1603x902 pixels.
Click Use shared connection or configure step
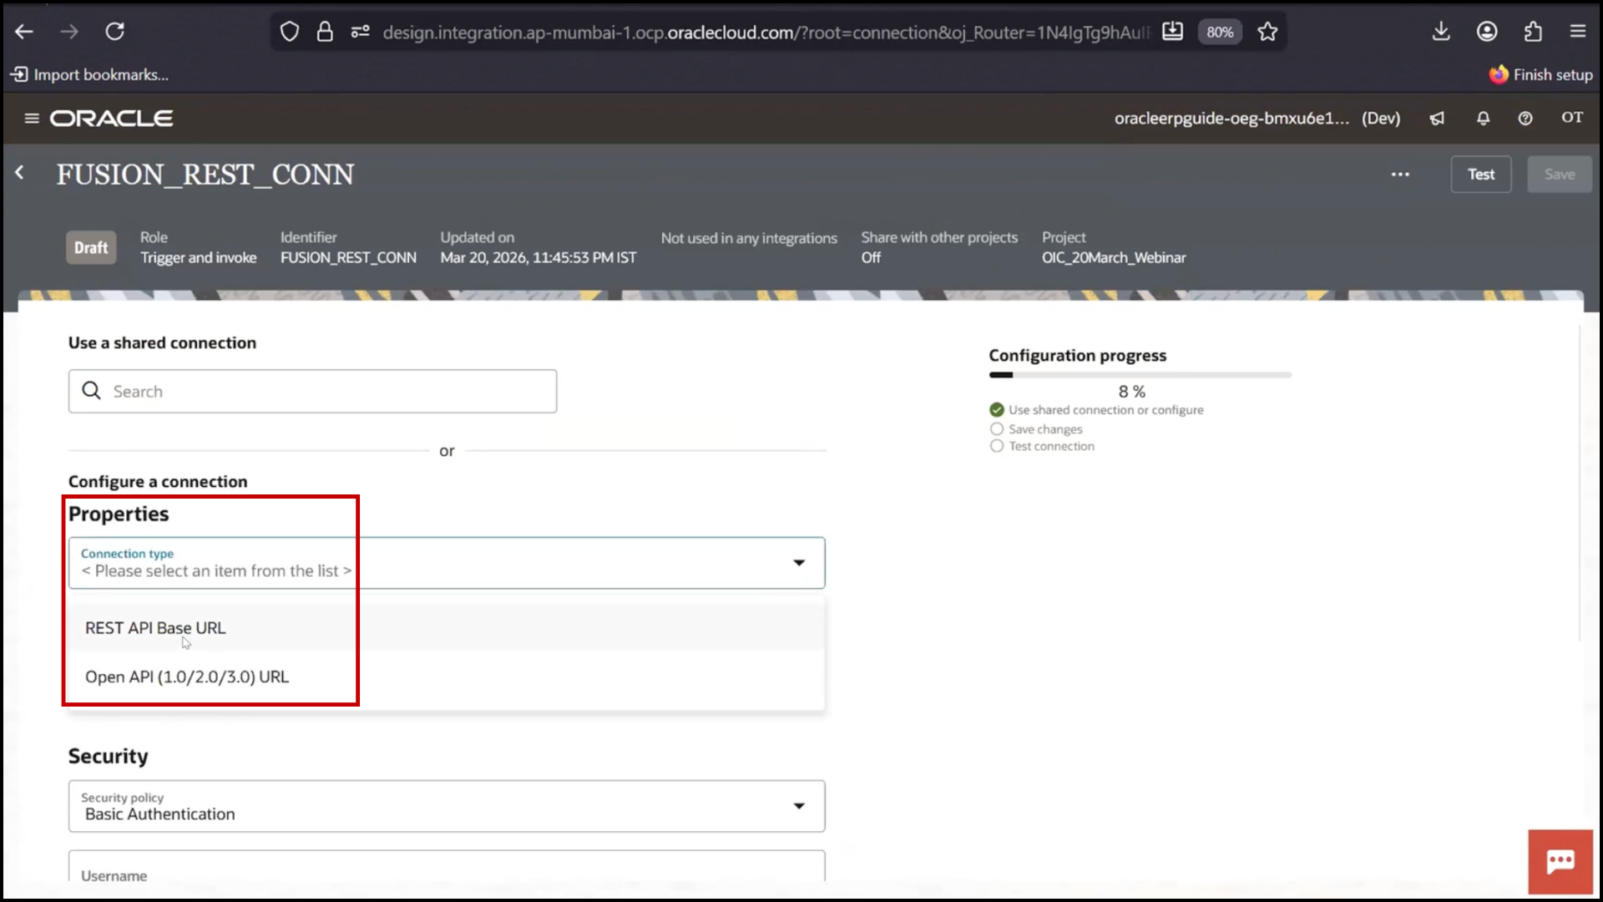(x=1097, y=410)
